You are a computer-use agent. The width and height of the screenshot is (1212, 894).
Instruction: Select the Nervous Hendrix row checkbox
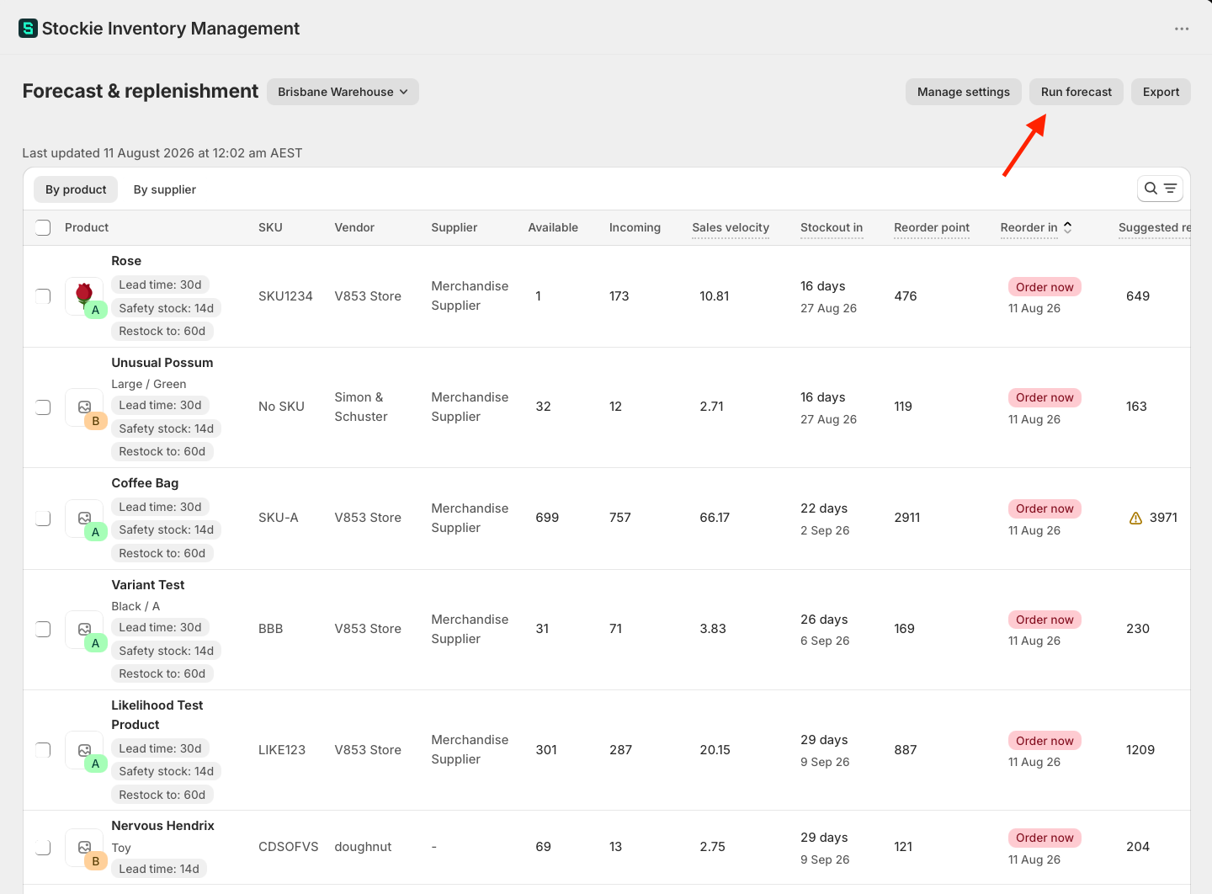(x=43, y=847)
